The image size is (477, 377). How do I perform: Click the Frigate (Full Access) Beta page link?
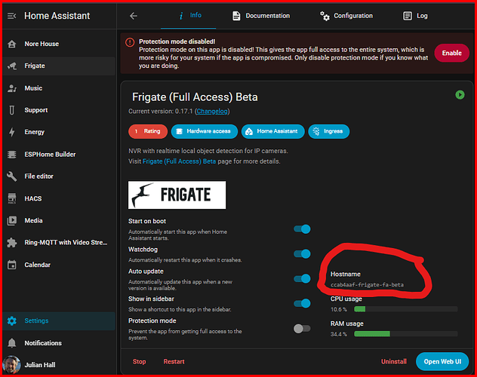[179, 161]
